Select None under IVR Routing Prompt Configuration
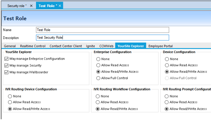Viewport: 211px width, 120px height. [x=167, y=96]
